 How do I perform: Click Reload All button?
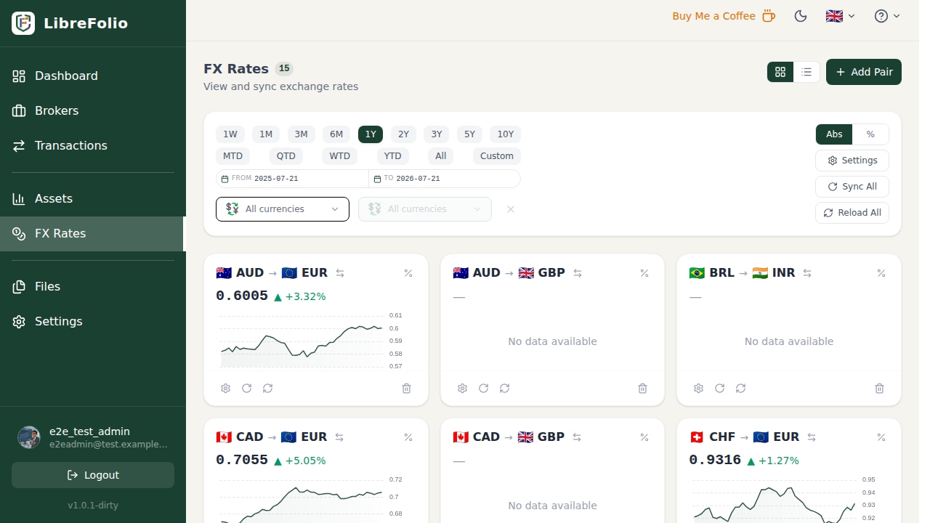tap(852, 213)
